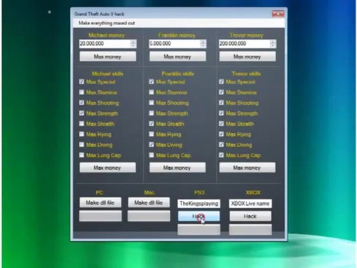Enable Franklin's Max Stamina checkbox
Image resolution: width=357 pixels, height=268 pixels.
tap(151, 92)
